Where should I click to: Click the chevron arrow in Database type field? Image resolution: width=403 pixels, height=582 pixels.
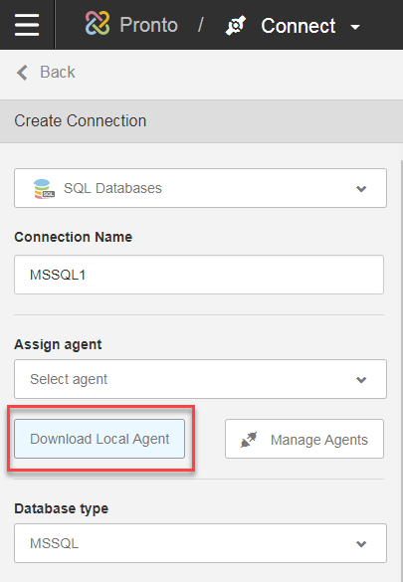[361, 544]
